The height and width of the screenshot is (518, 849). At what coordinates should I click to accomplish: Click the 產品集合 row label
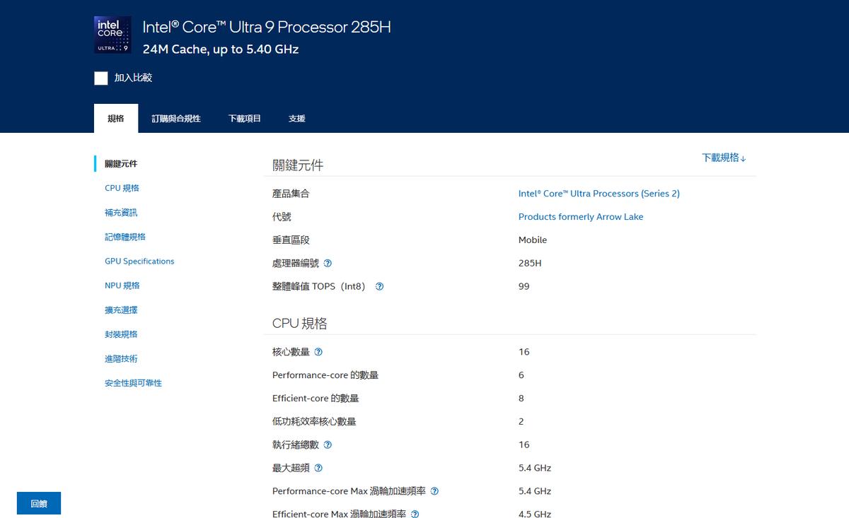pos(291,194)
